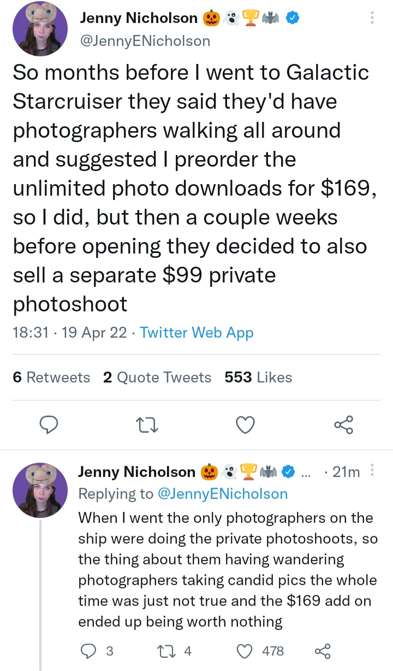Like the main tweet with heart icon
The width and height of the screenshot is (393, 671).
click(246, 425)
